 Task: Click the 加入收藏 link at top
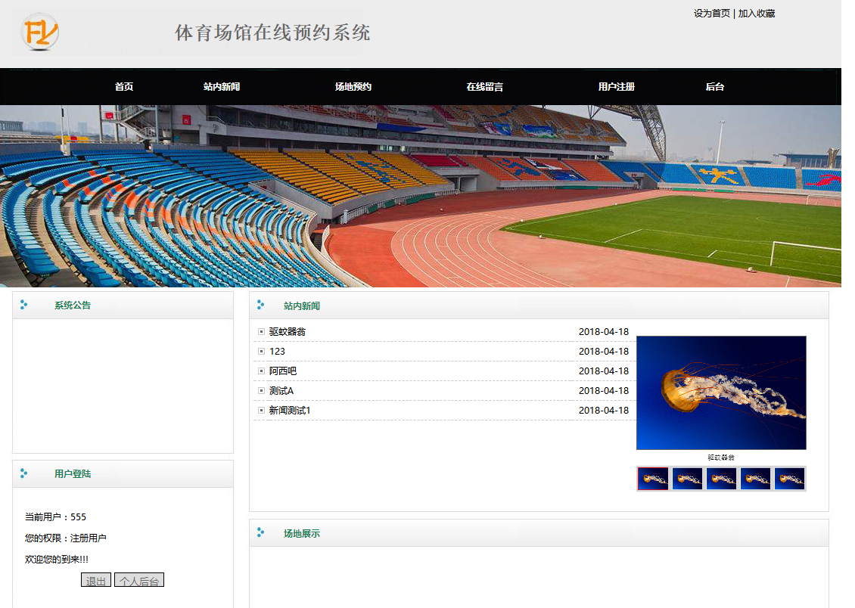pyautogui.click(x=757, y=13)
